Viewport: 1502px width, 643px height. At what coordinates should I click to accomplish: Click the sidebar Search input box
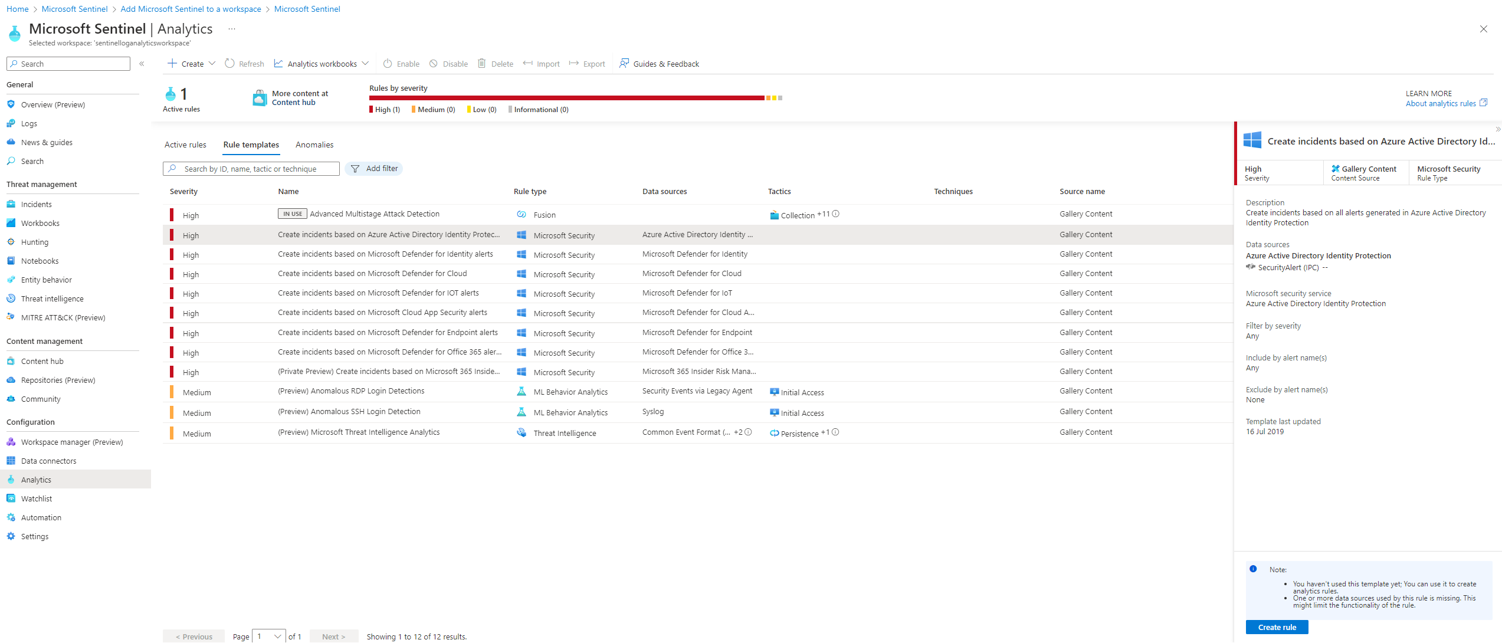point(68,64)
